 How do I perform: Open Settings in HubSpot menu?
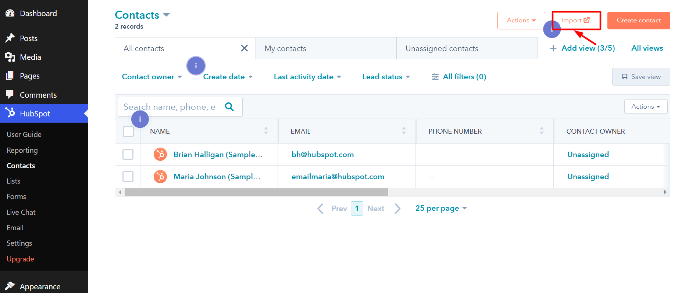pyautogui.click(x=19, y=243)
